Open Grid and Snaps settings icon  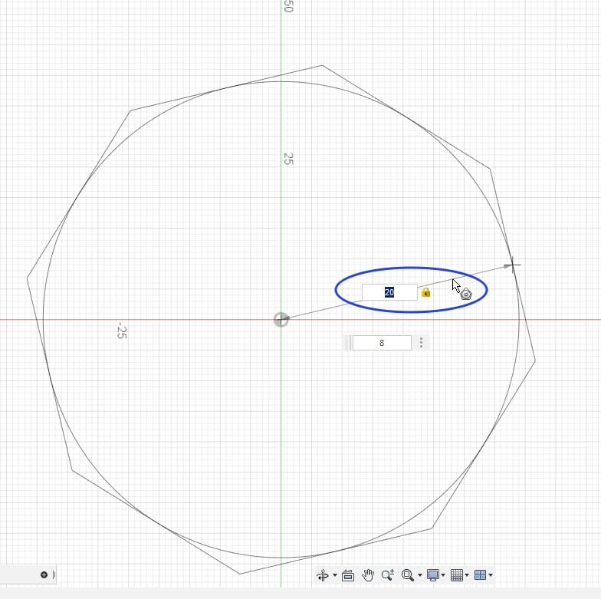click(457, 575)
